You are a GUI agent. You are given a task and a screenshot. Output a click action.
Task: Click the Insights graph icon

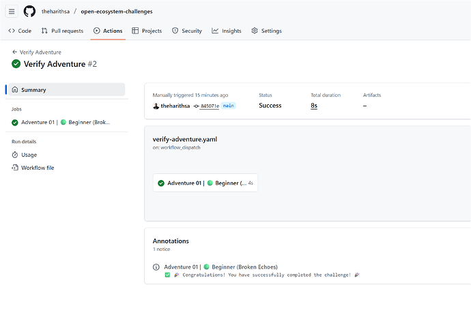(x=215, y=31)
